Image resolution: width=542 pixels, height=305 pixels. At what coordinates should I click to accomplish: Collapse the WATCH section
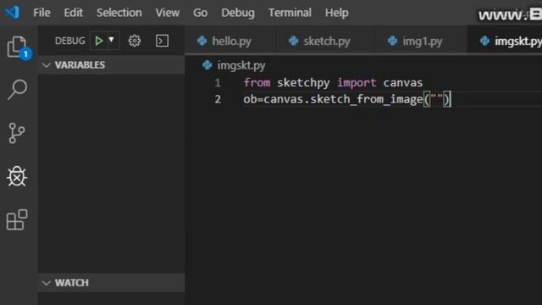coord(111,283)
